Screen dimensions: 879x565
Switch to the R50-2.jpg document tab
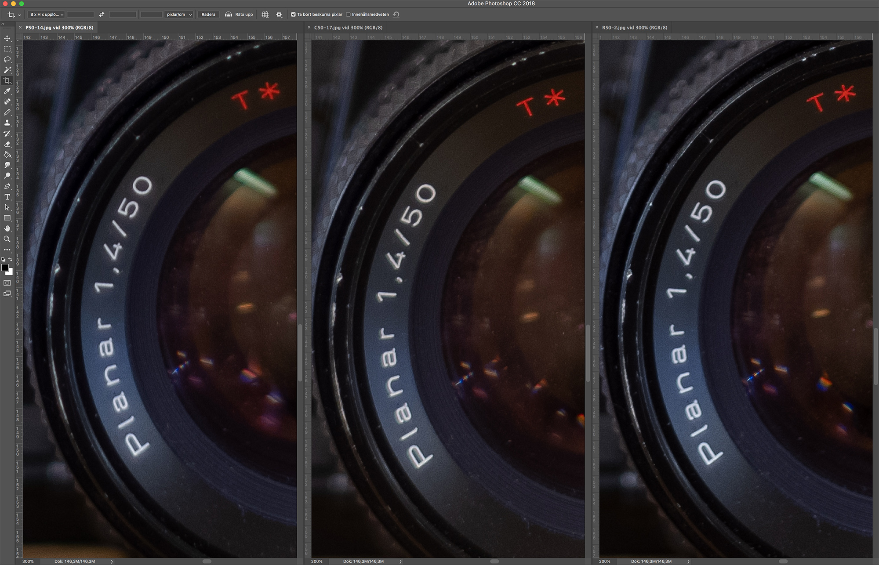[634, 27]
